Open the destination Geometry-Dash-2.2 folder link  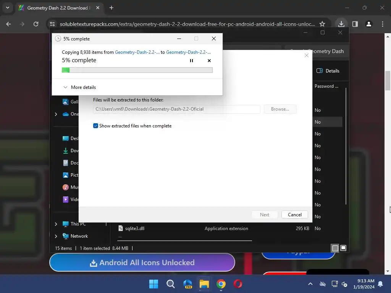point(189,52)
